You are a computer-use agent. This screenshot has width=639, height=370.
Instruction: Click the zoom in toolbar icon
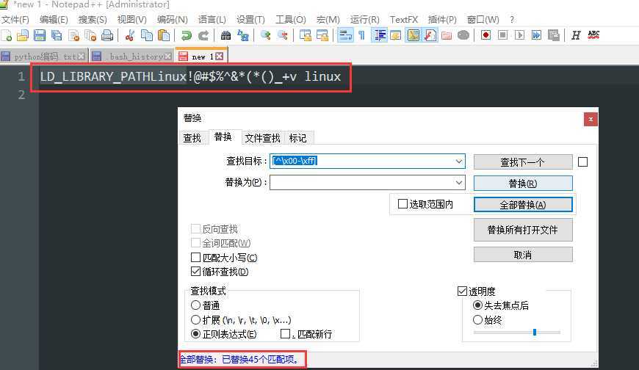[265, 35]
